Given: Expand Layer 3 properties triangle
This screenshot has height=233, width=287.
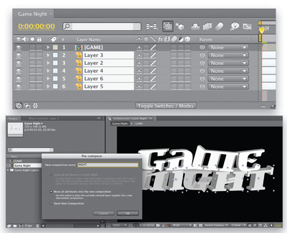Looking at the screenshot, I should point(48,55).
